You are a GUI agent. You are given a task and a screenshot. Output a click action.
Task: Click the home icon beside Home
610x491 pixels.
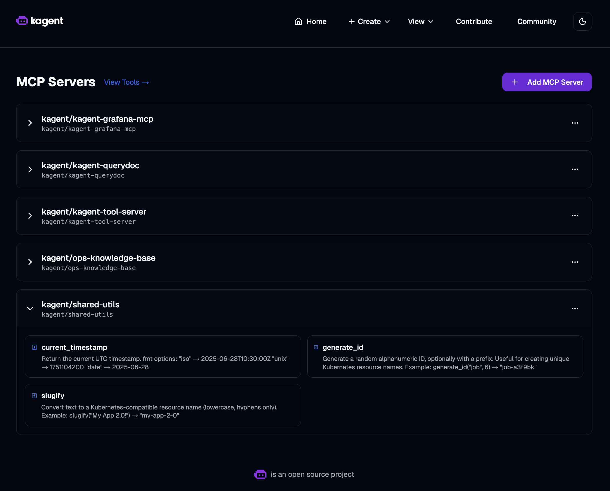[x=298, y=21]
